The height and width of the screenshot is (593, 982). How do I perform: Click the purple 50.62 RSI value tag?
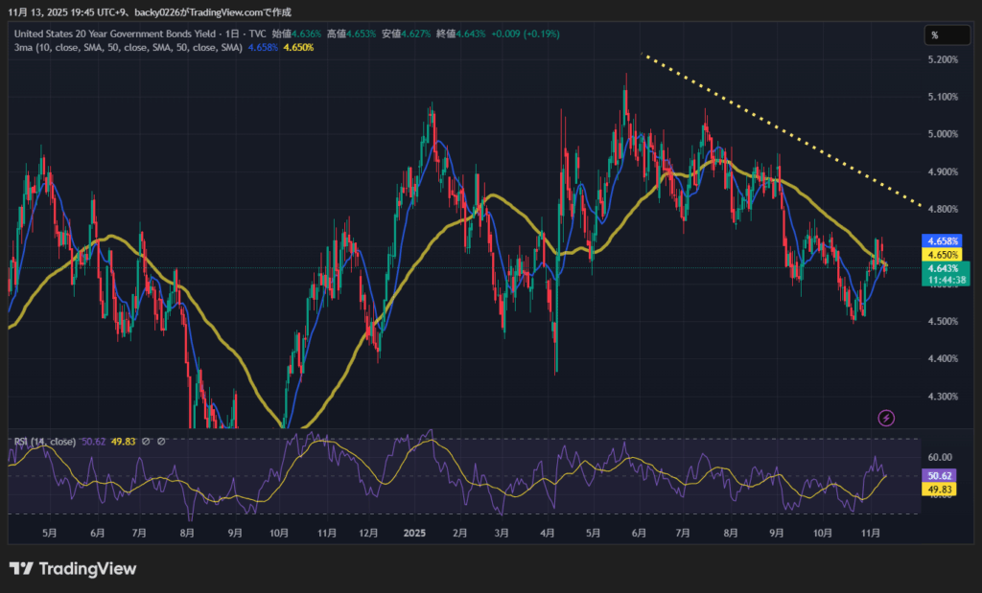pyautogui.click(x=938, y=476)
